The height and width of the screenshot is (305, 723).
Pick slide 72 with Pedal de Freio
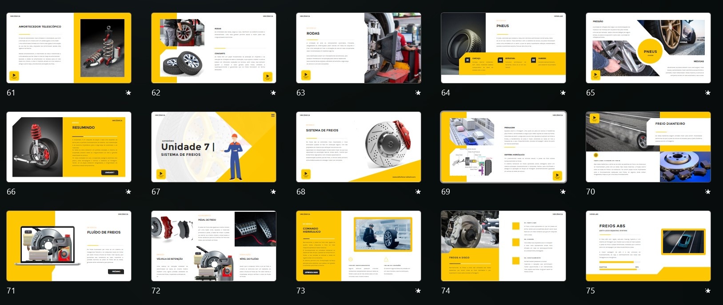213,246
